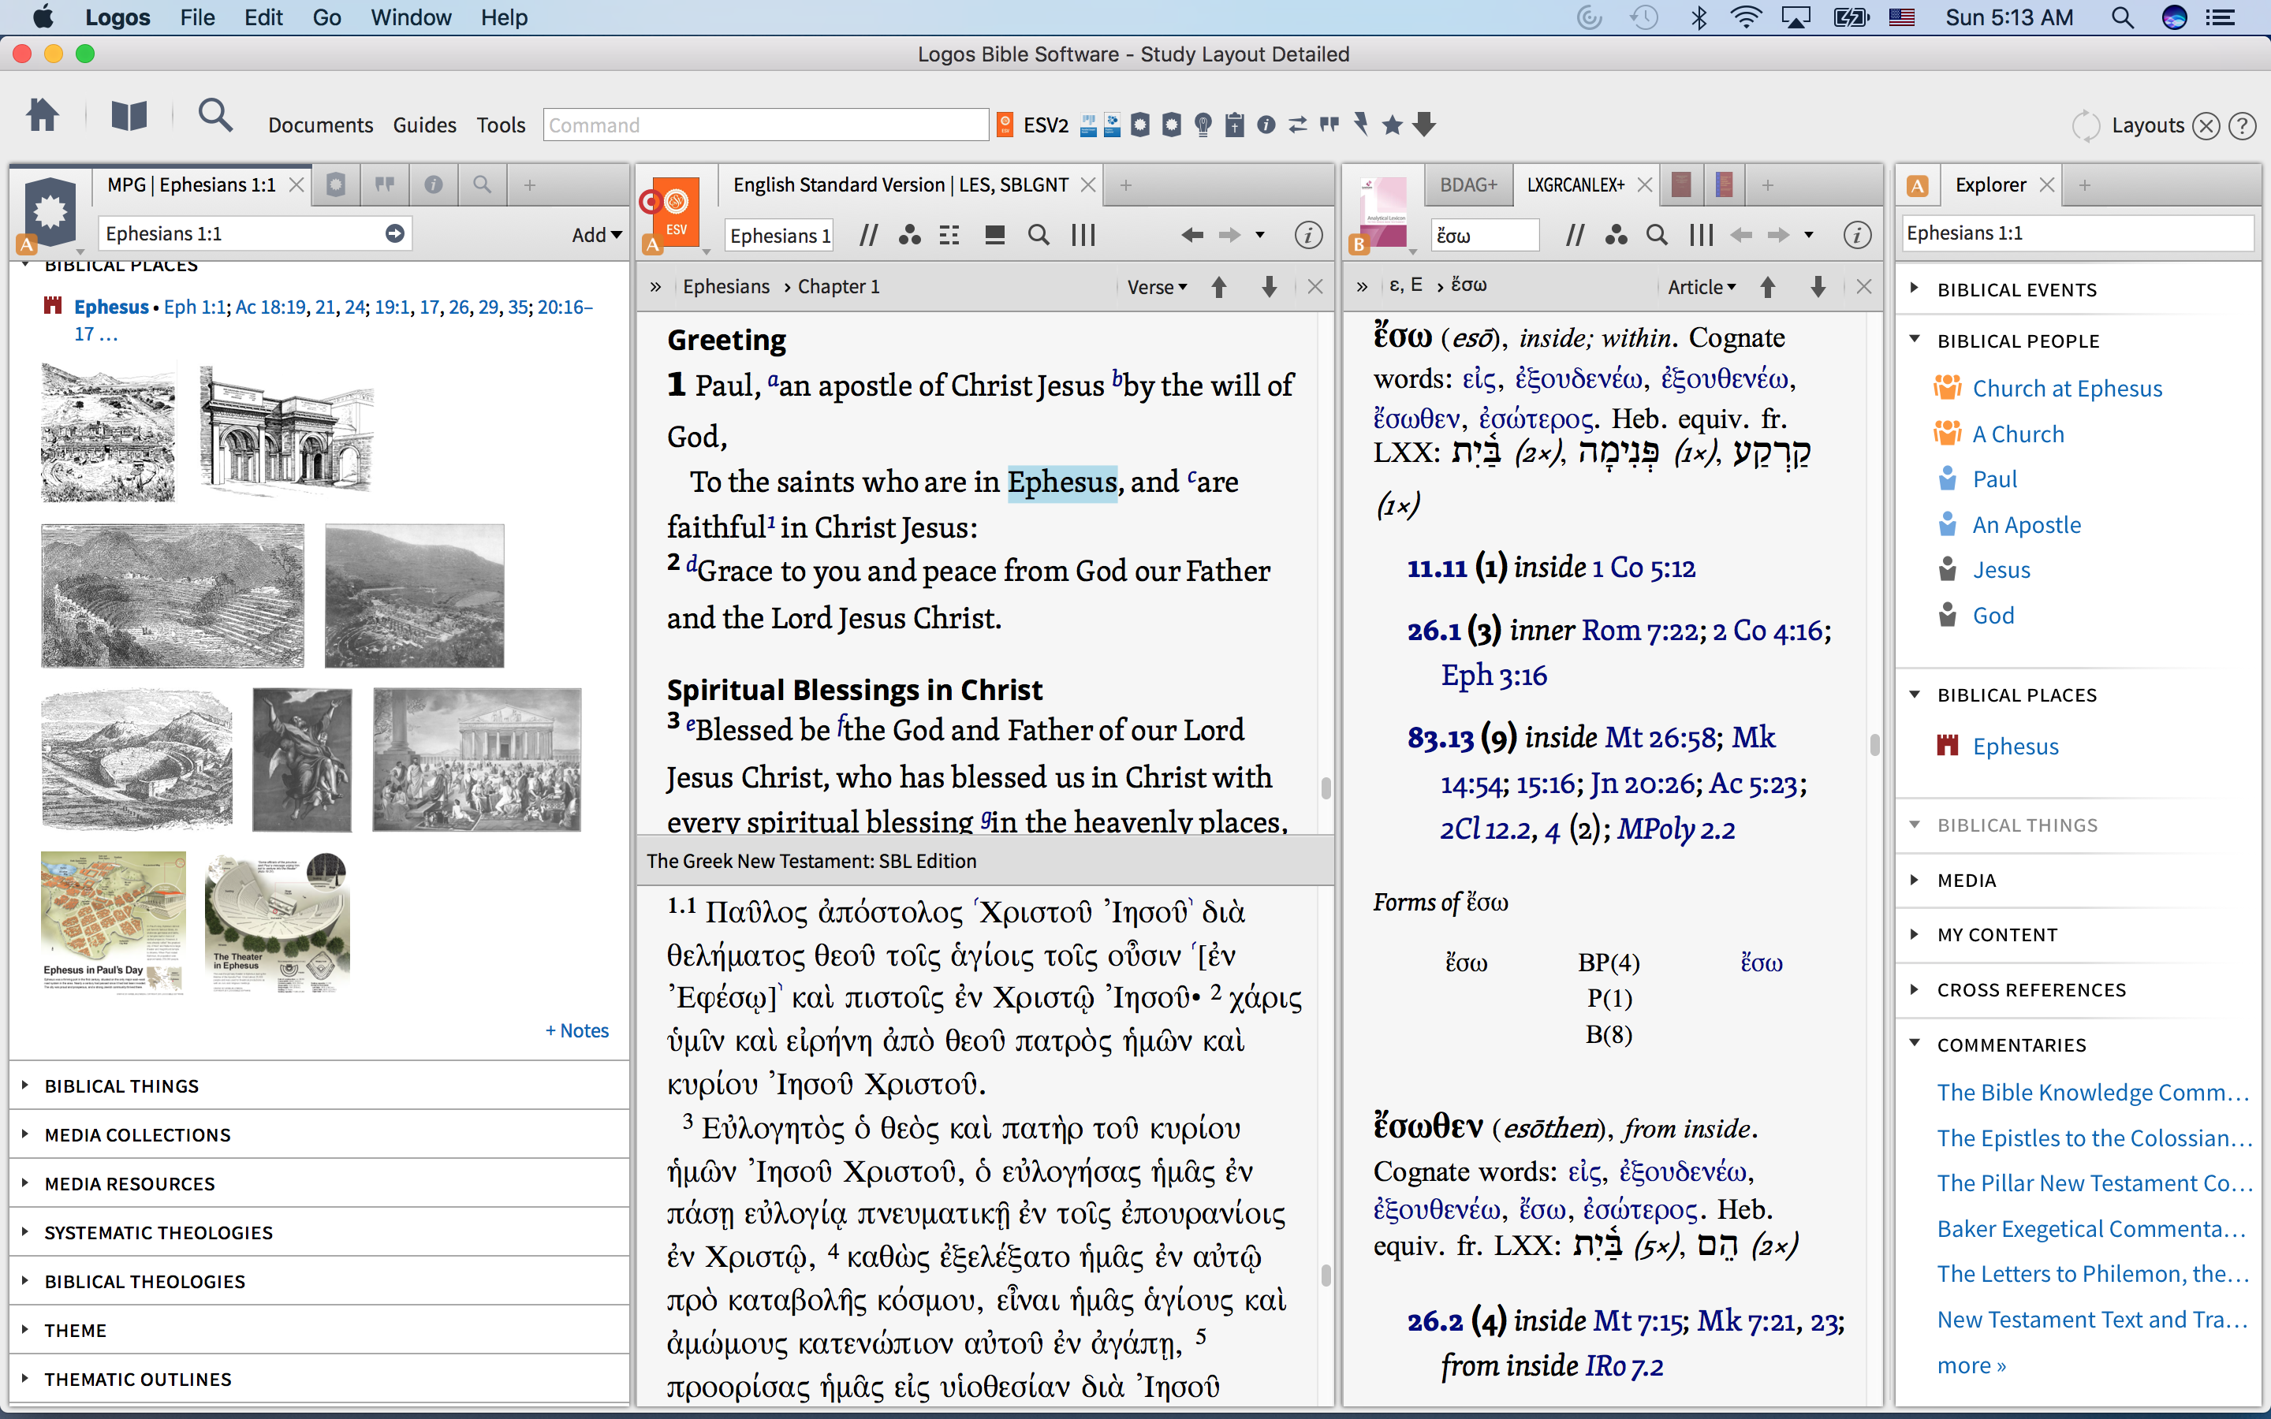This screenshot has width=2271, height=1419.
Task: Go to next article down arrow
Action: pyautogui.click(x=1818, y=287)
